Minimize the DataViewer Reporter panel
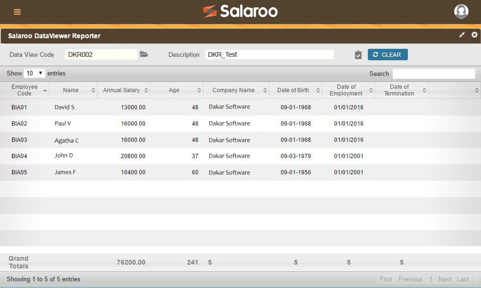Image resolution: width=481 pixels, height=288 pixels. pyautogui.click(x=462, y=35)
